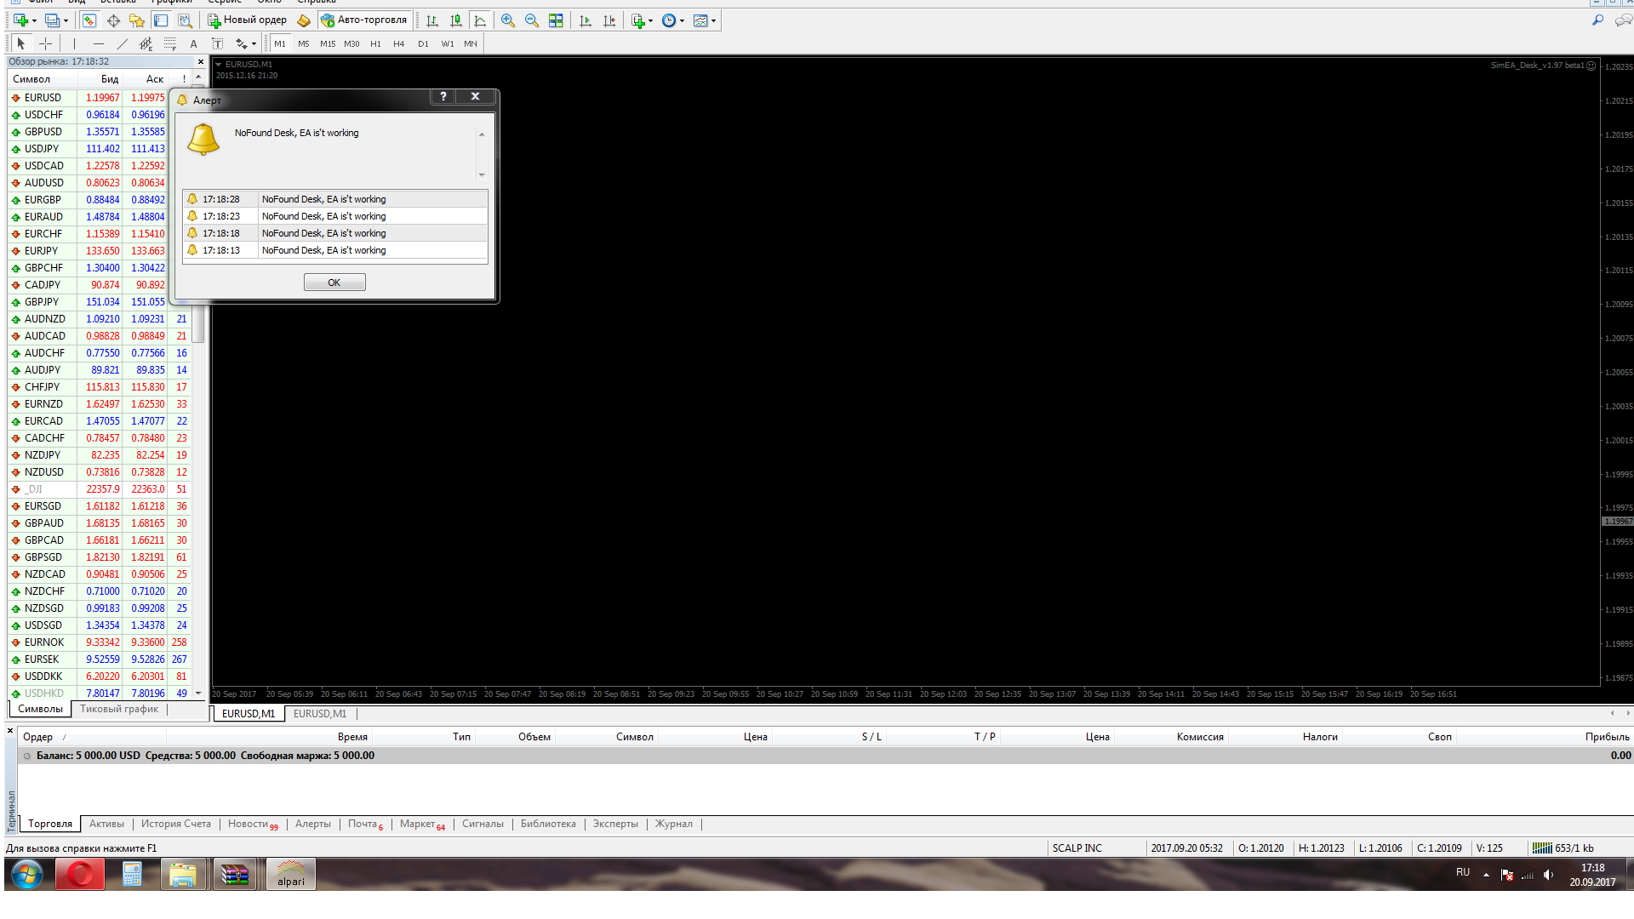Image resolution: width=1634 pixels, height=919 pixels.
Task: Enable chart shift icon
Action: click(x=609, y=20)
